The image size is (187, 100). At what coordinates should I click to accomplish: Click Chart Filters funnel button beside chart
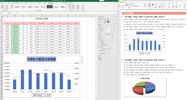coord(82,62)
